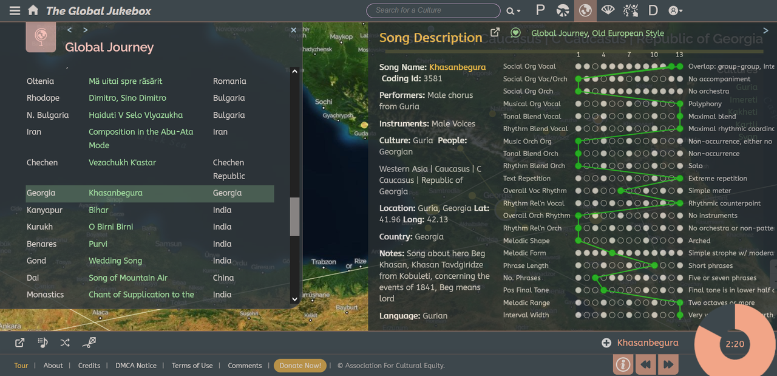Screen dimensions: 777x376
Task: Go to the home page icon
Action: pyautogui.click(x=33, y=10)
